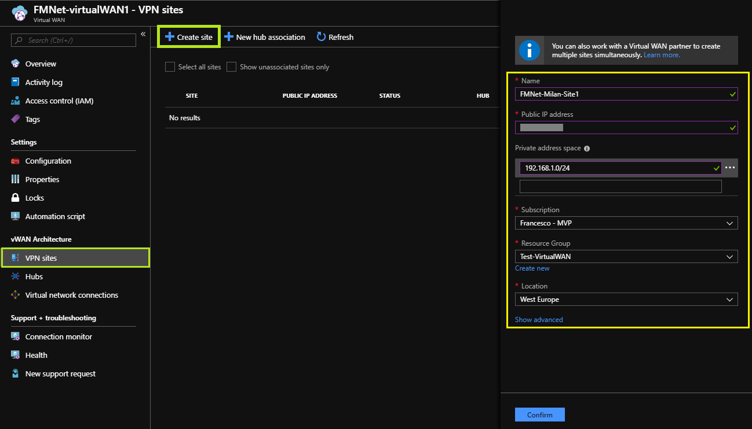Click the plus icon beside Create site

coord(169,37)
